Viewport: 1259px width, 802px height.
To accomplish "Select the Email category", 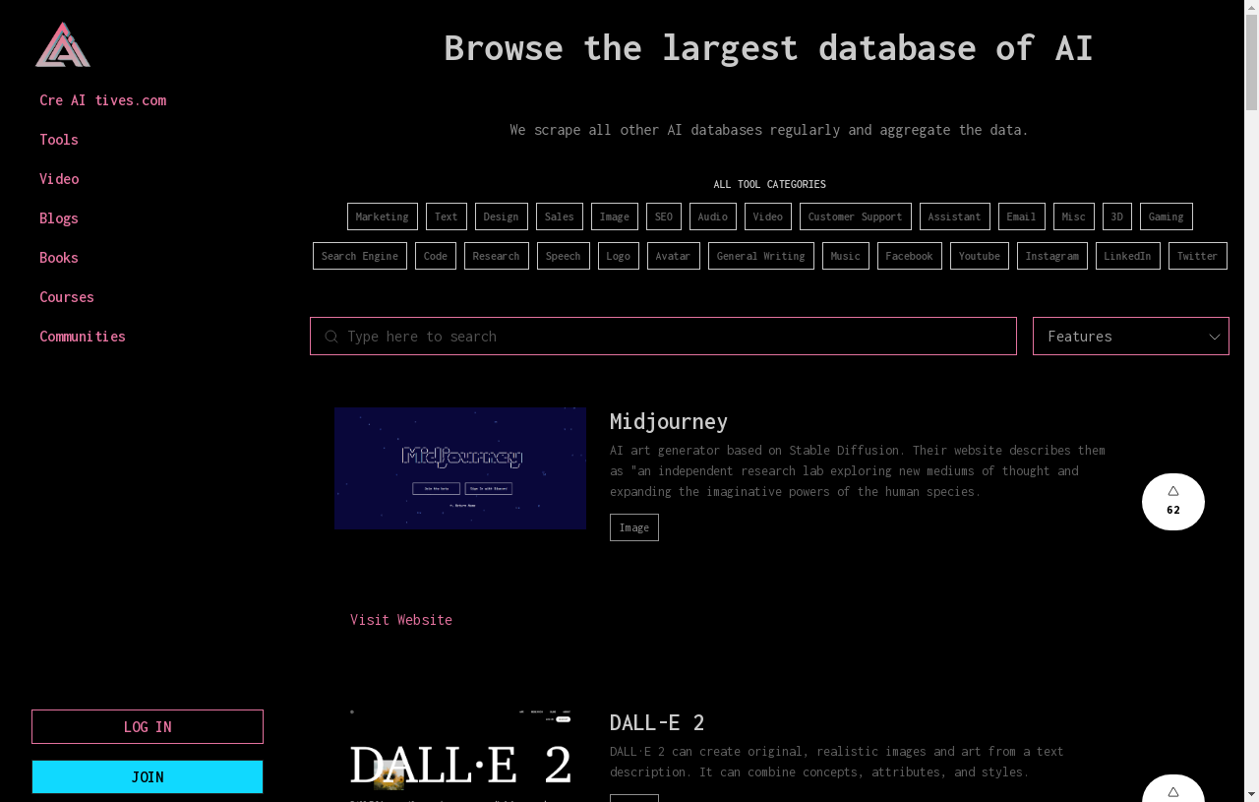I will click(x=1022, y=216).
